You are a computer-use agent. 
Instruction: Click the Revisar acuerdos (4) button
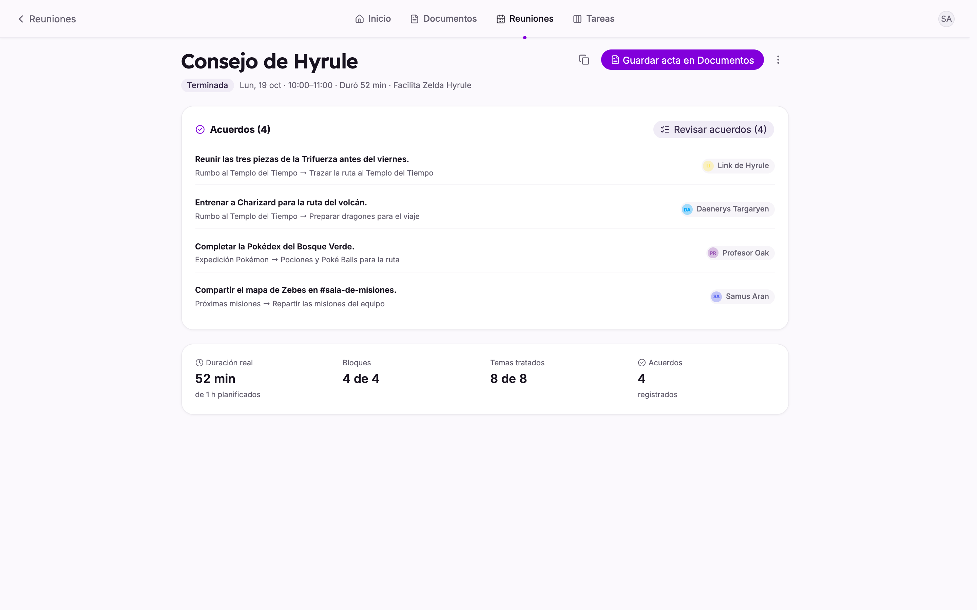tap(713, 129)
